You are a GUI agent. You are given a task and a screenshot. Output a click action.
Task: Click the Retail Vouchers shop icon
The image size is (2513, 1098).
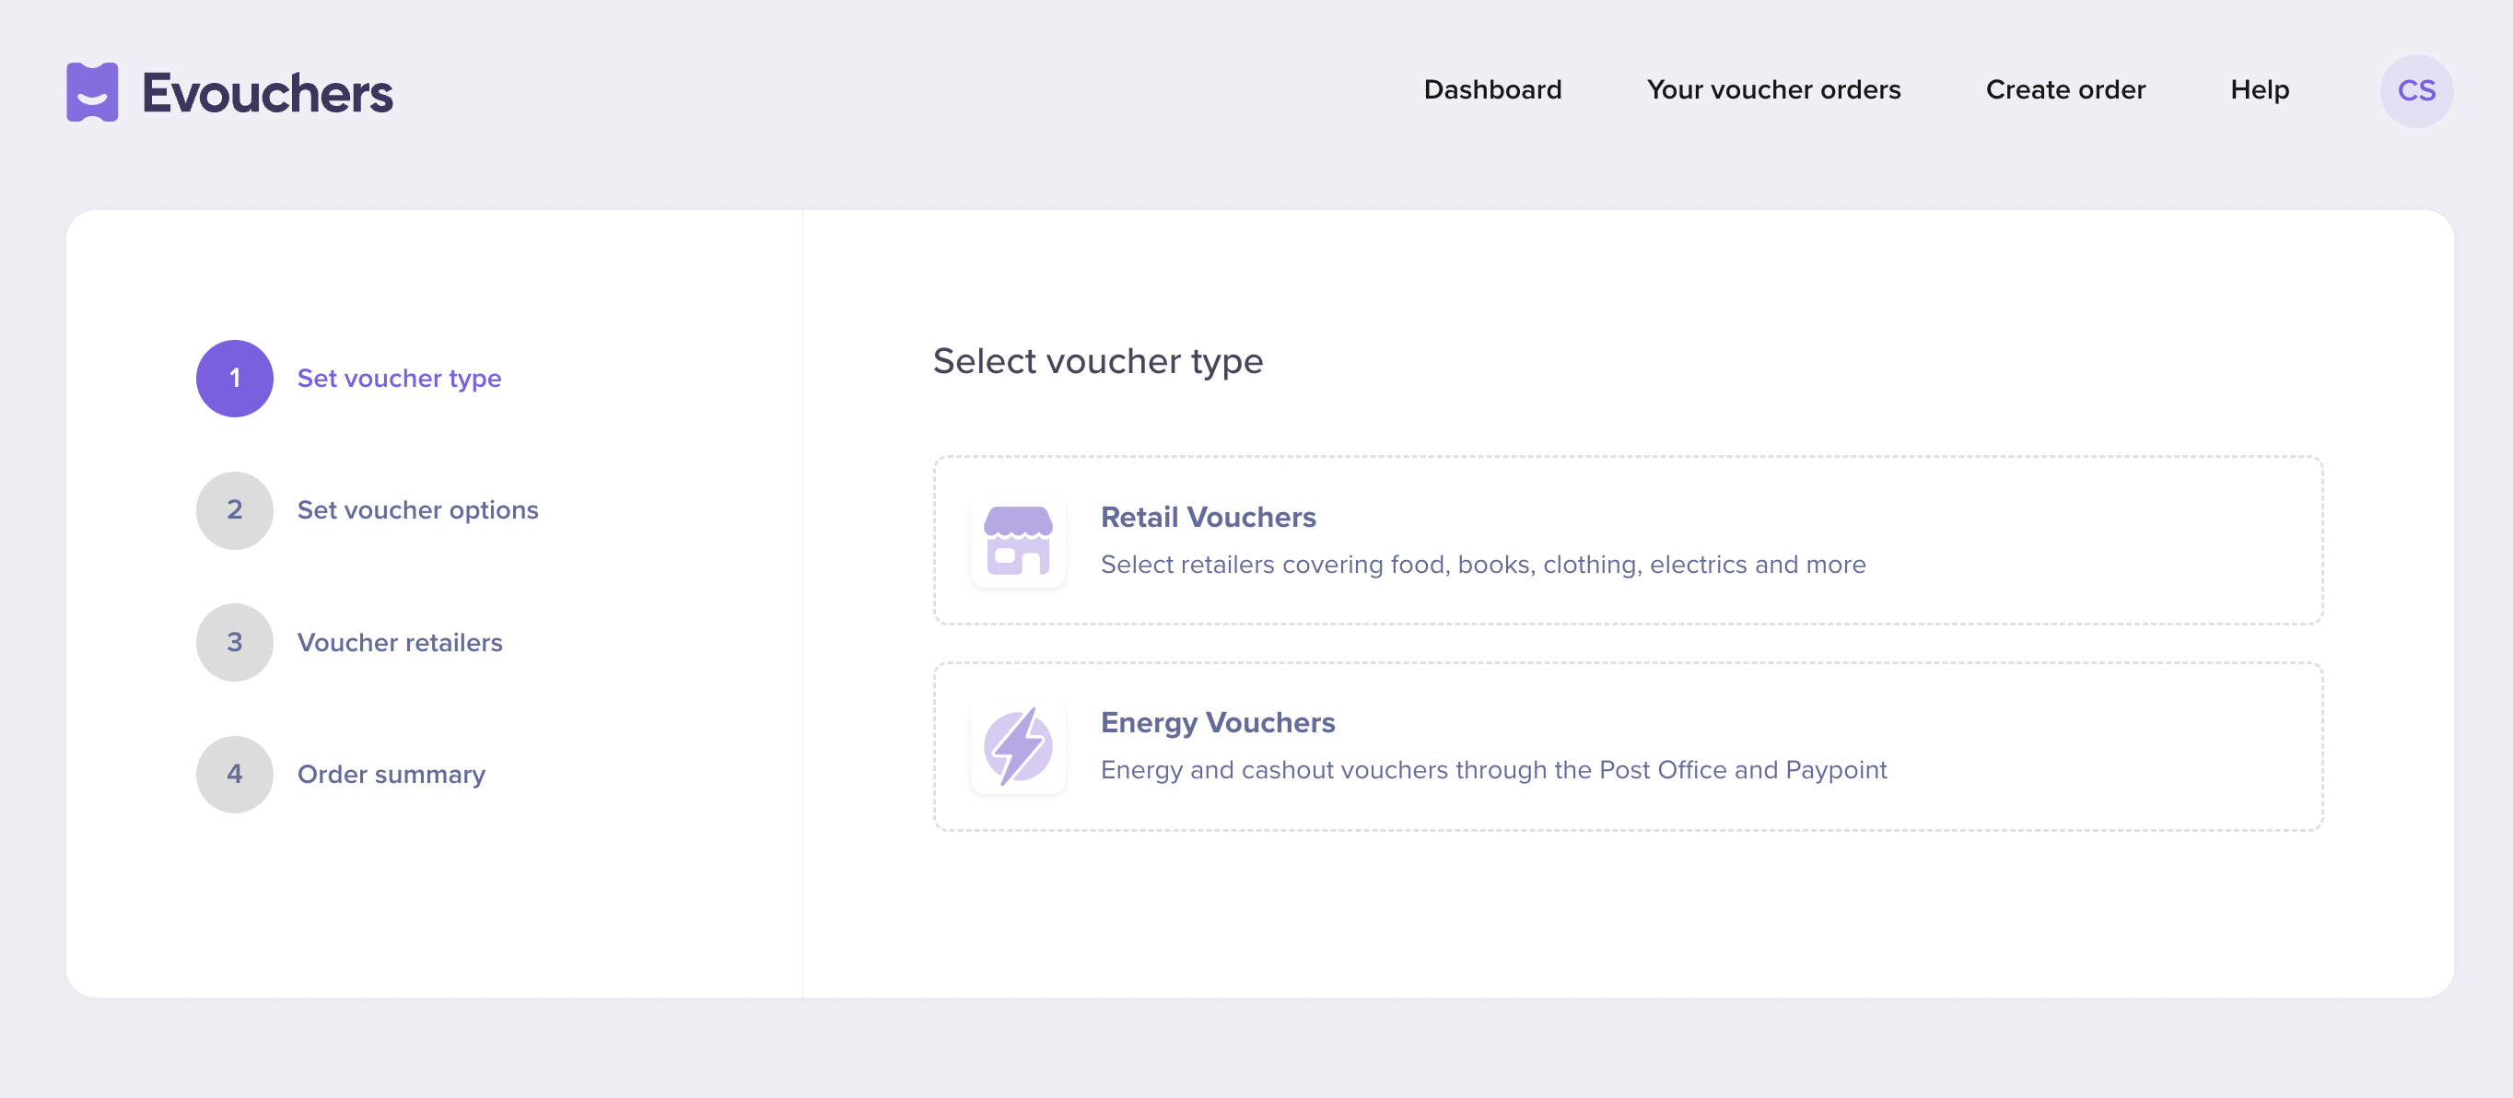(x=1018, y=540)
